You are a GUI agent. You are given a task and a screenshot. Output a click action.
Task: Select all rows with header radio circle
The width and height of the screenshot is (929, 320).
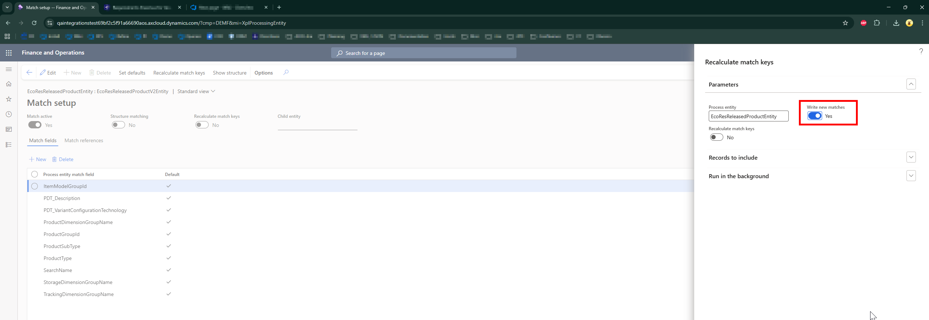pos(35,174)
